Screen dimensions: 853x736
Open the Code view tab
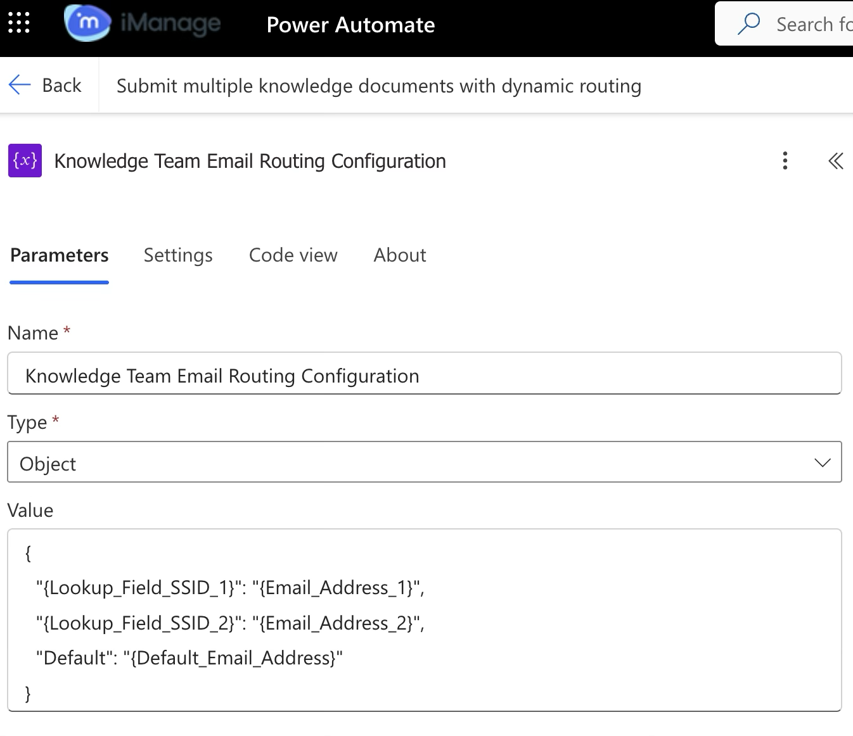(293, 255)
